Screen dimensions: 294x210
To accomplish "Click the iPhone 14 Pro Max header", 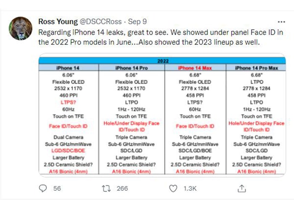I will [x=257, y=68].
